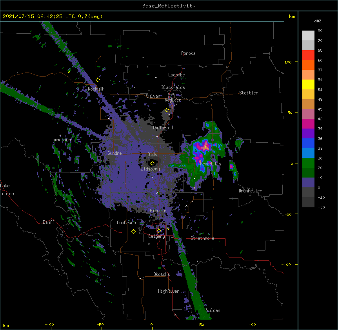Click the Ponoka city label
This screenshot has height=330, width=338.
pyautogui.click(x=188, y=53)
